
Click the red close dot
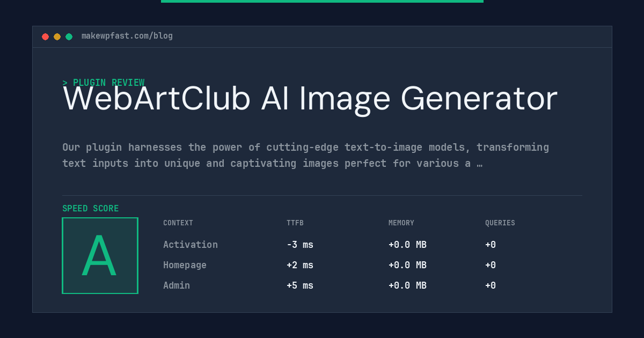(45, 36)
